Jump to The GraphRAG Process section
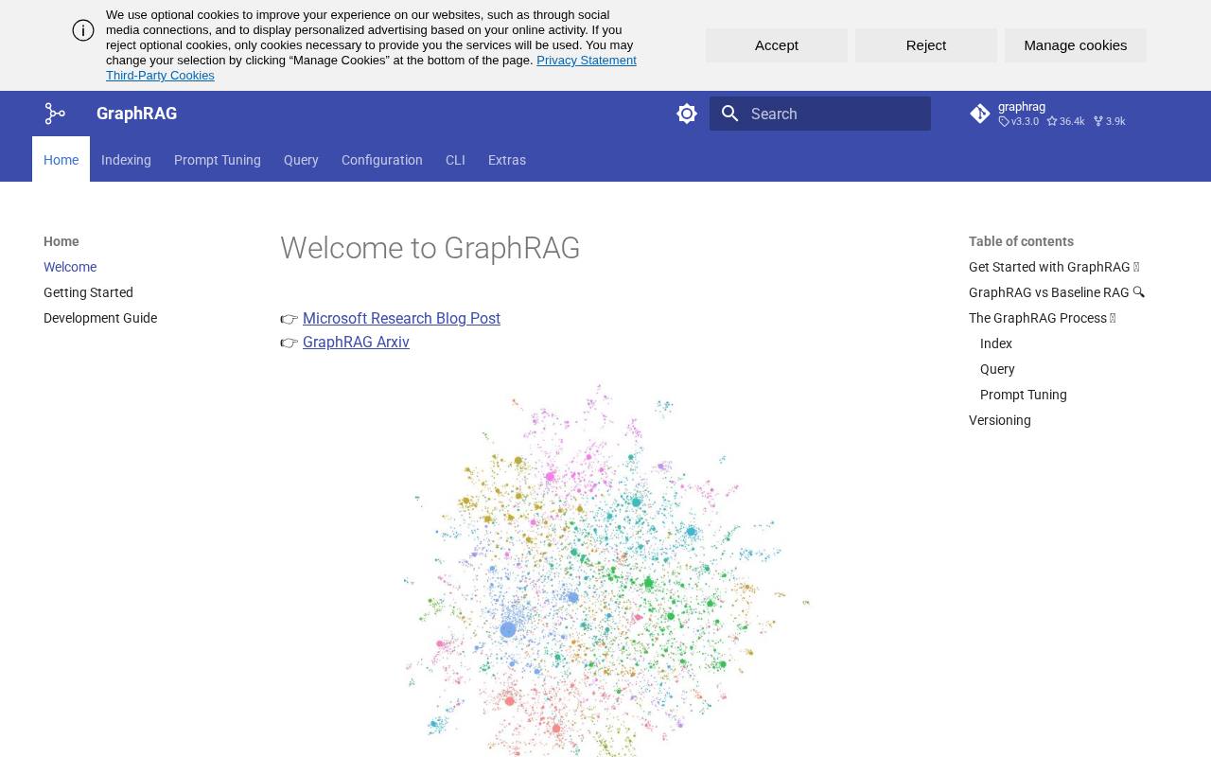Viewport: 1211px width, 757px height. (1043, 318)
